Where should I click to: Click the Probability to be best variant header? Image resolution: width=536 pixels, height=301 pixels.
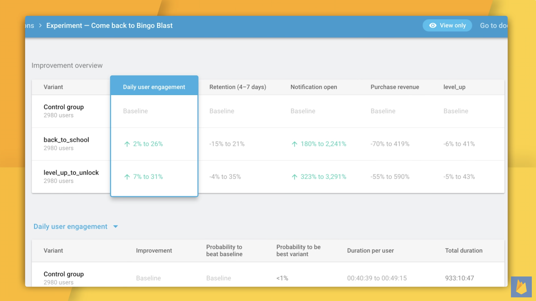[298, 250]
